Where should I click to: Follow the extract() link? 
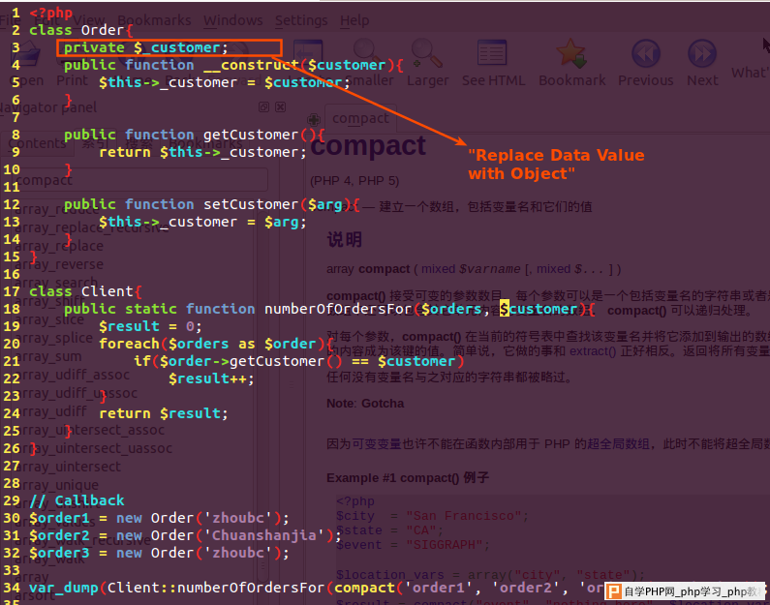click(592, 351)
